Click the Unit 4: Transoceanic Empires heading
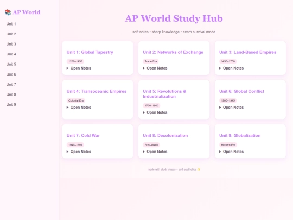Screen dimensions: 293x220 (97, 91)
